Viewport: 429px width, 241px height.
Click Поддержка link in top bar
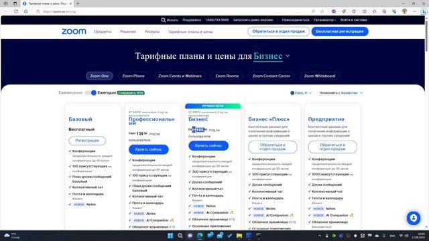click(x=192, y=20)
